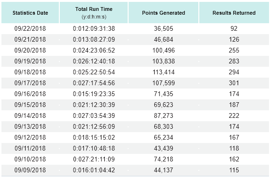Click points value 113,414

pos(164,72)
